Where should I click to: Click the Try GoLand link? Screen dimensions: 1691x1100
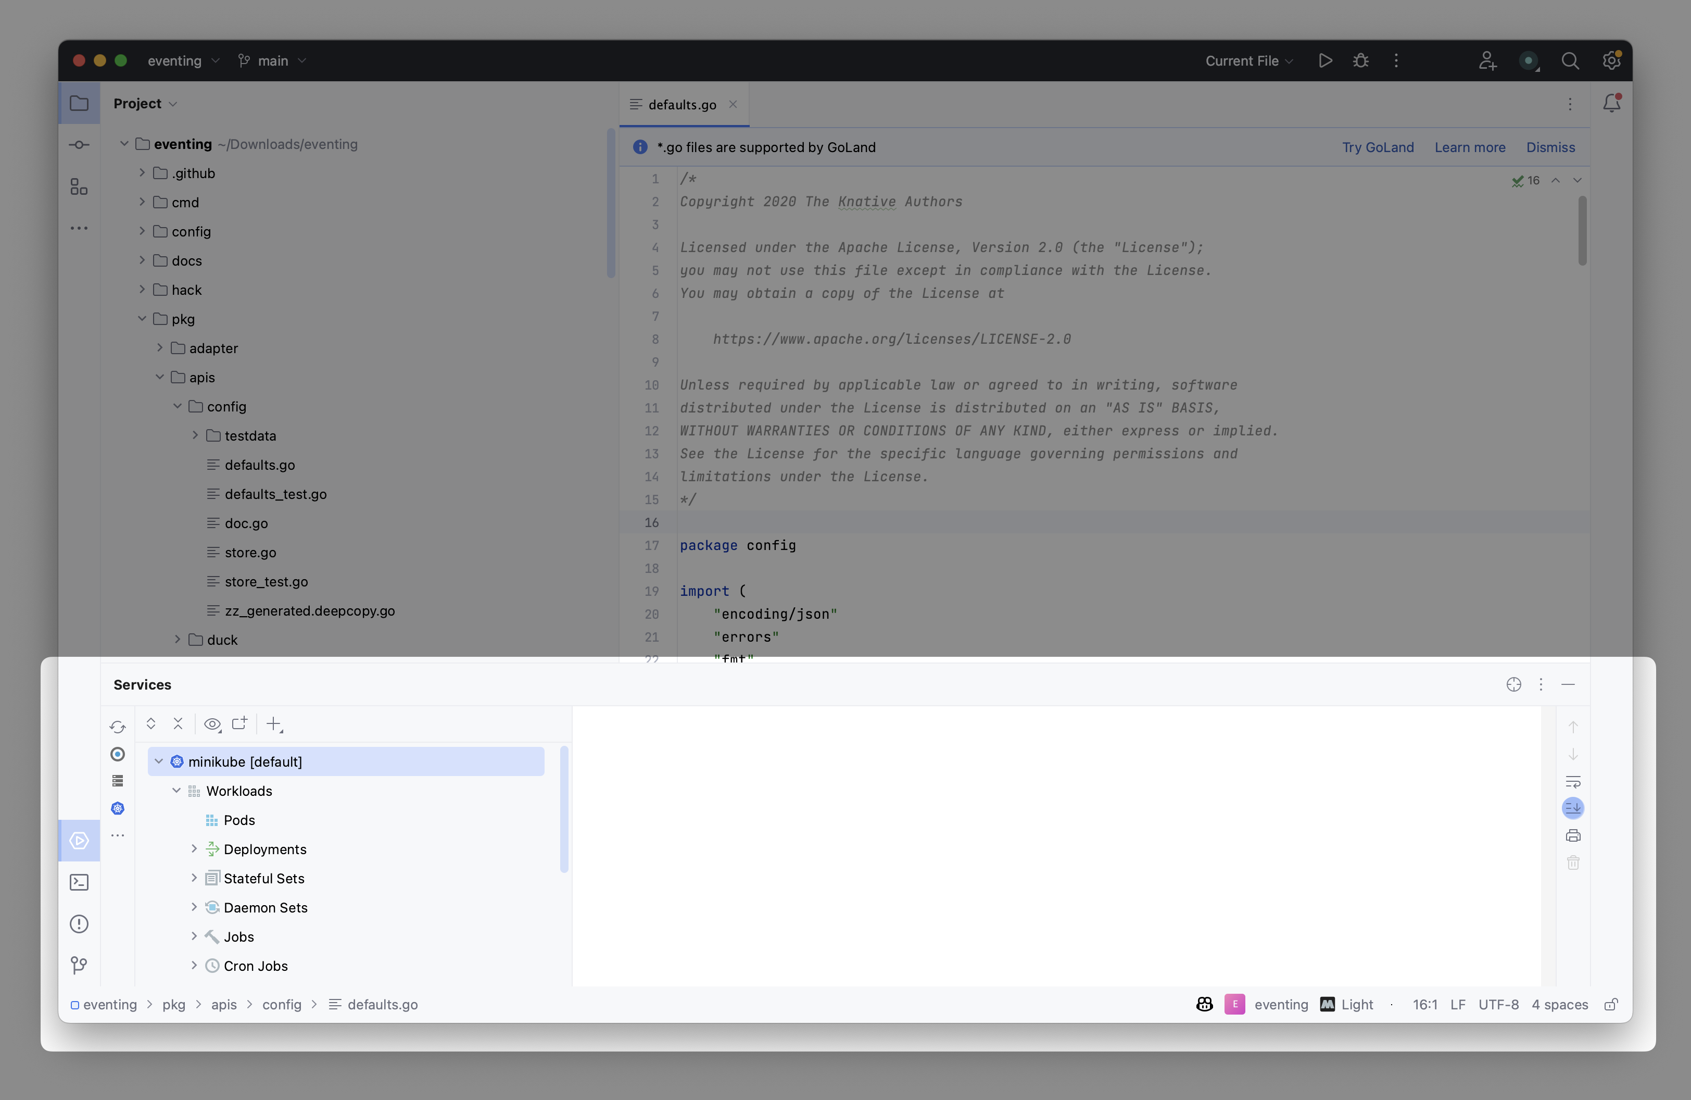(1377, 147)
